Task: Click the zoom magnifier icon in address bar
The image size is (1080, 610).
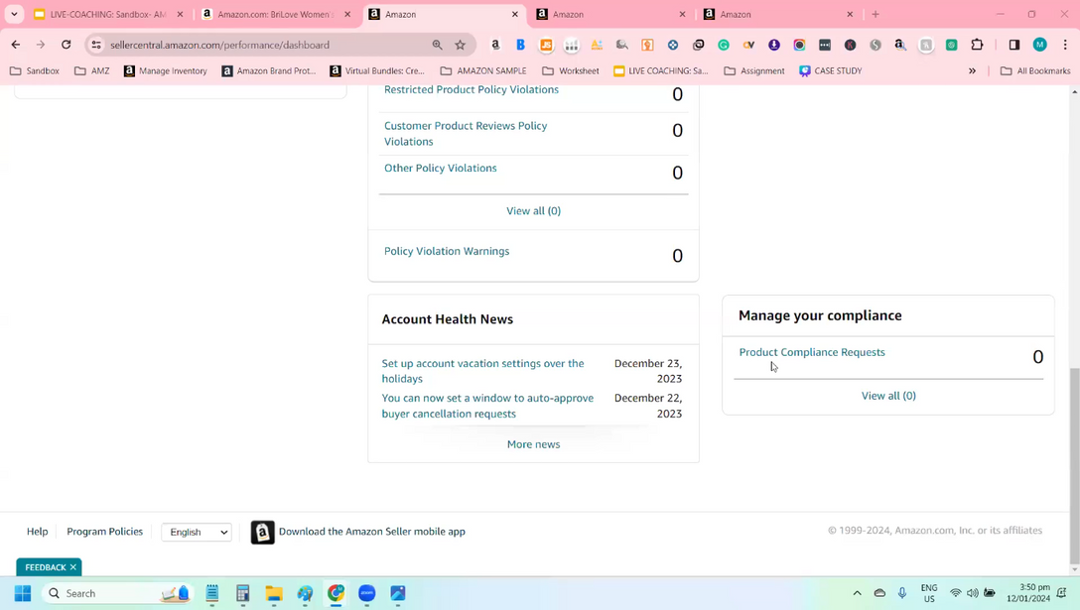Action: [x=438, y=45]
